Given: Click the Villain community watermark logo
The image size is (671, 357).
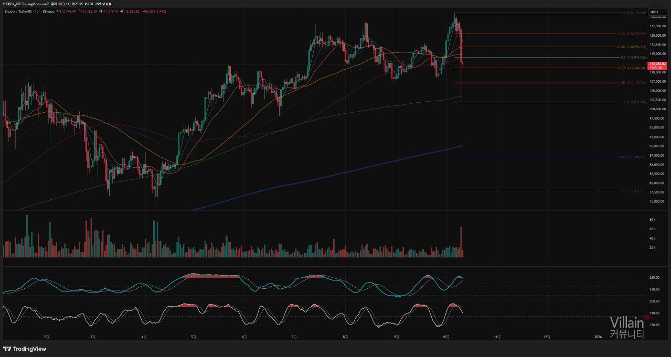Looking at the screenshot, I should [x=626, y=328].
